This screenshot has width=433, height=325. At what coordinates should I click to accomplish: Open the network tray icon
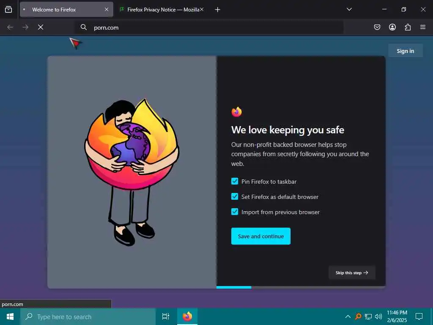pyautogui.click(x=368, y=317)
